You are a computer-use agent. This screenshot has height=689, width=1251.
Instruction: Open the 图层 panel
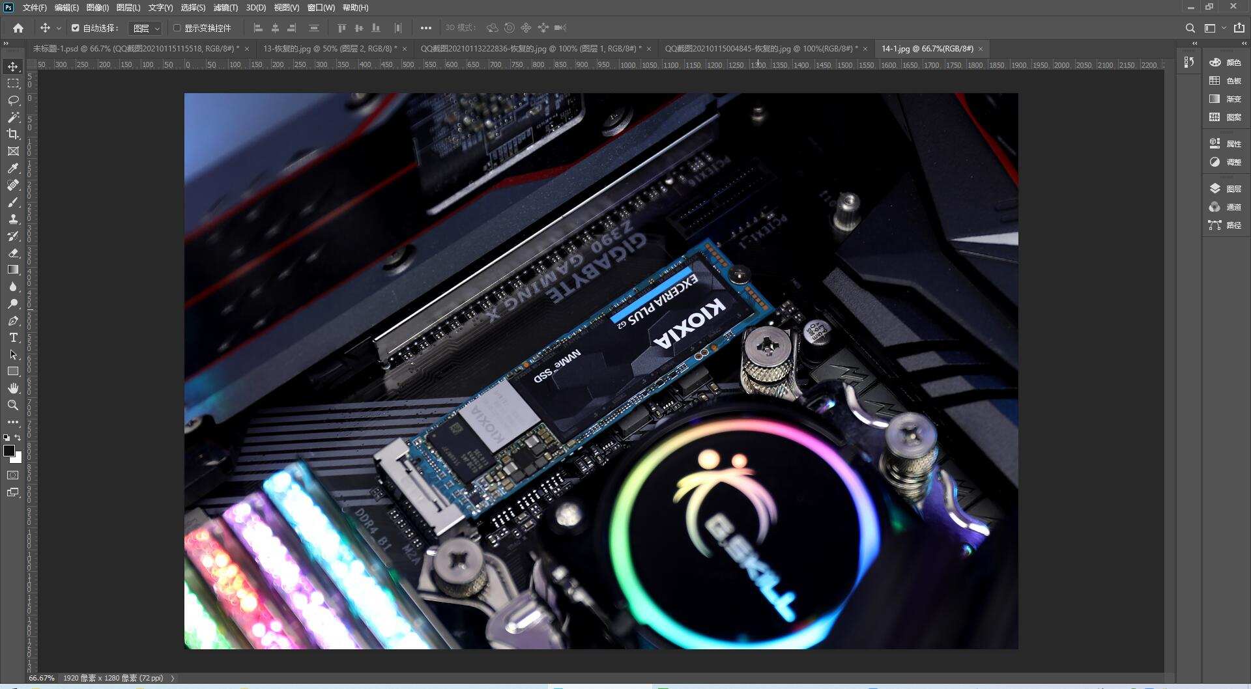(1226, 189)
